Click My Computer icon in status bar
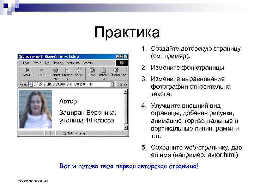 point(64,133)
